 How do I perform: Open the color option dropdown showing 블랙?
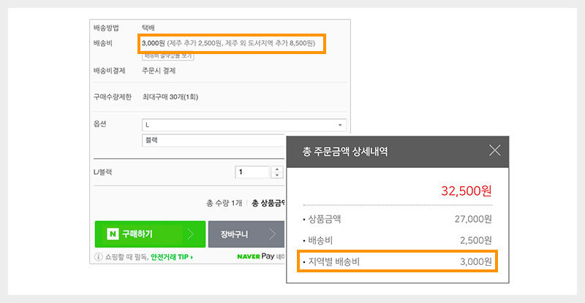(214, 140)
